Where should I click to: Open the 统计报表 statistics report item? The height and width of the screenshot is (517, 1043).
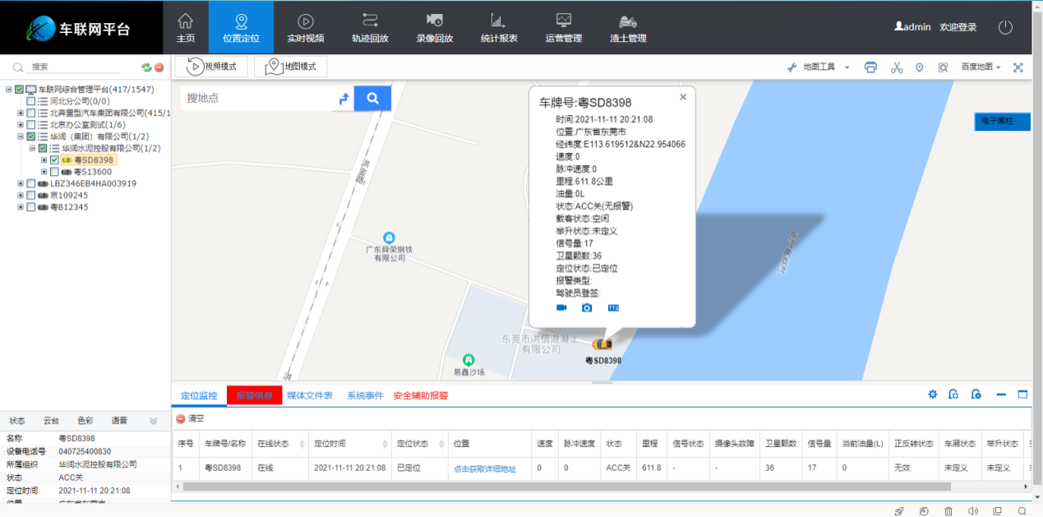click(x=498, y=27)
